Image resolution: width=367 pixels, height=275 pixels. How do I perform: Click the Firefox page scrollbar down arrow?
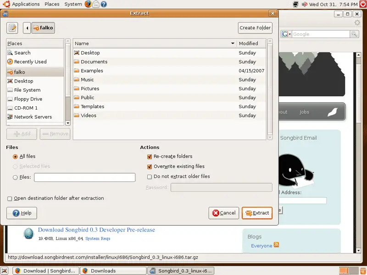point(358,250)
